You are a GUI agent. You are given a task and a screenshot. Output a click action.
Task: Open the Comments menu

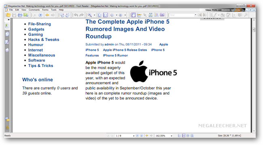[x=34, y=10]
